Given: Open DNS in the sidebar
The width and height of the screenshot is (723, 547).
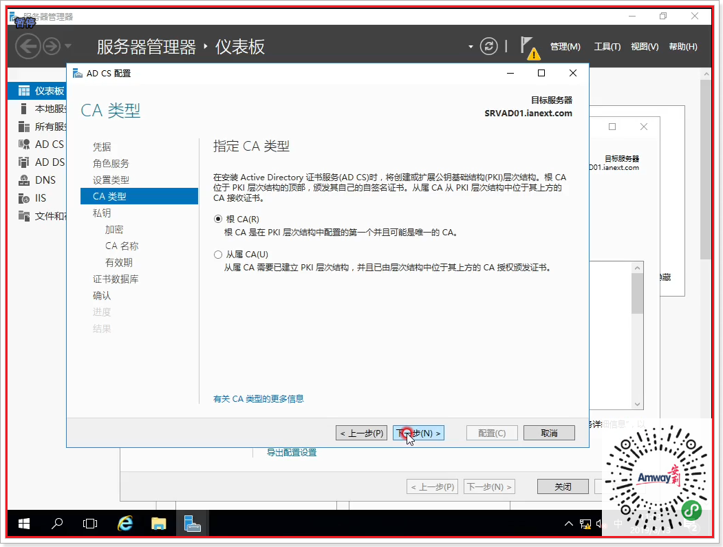Looking at the screenshot, I should pos(37,180).
